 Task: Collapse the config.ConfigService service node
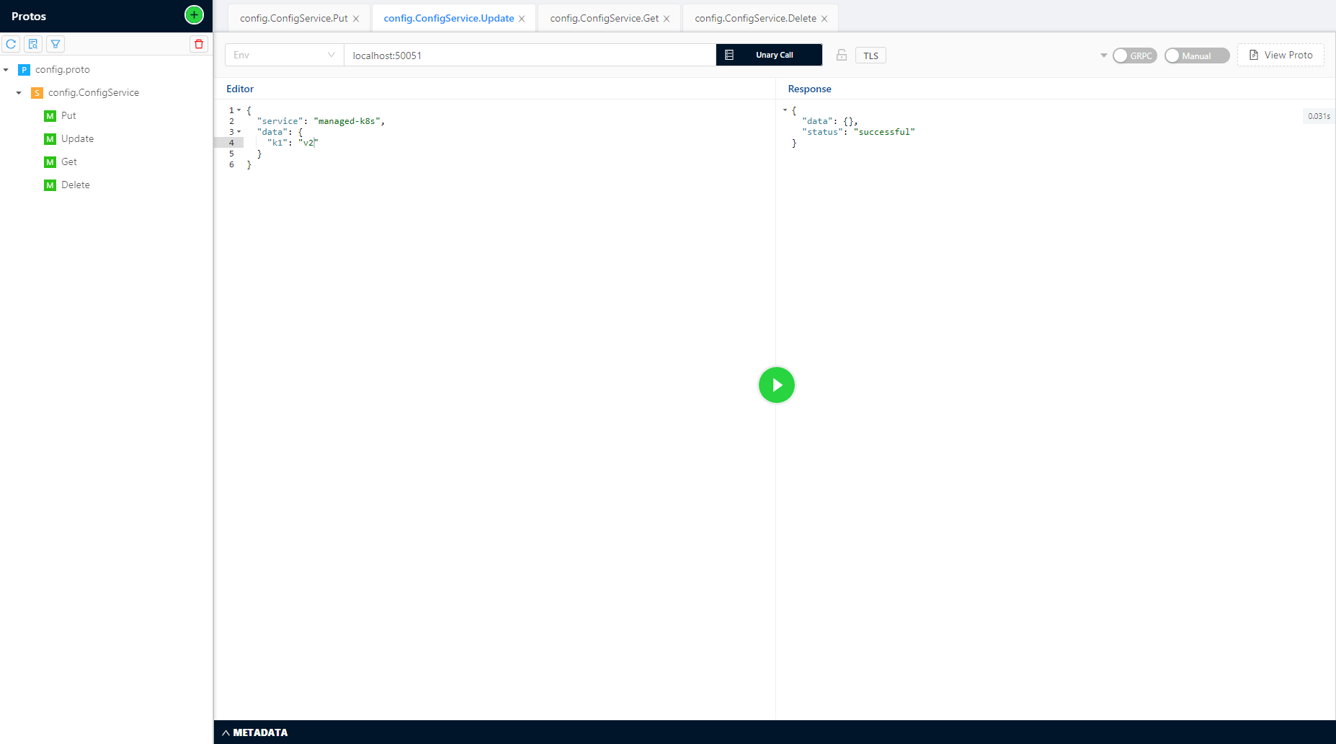[x=19, y=92]
